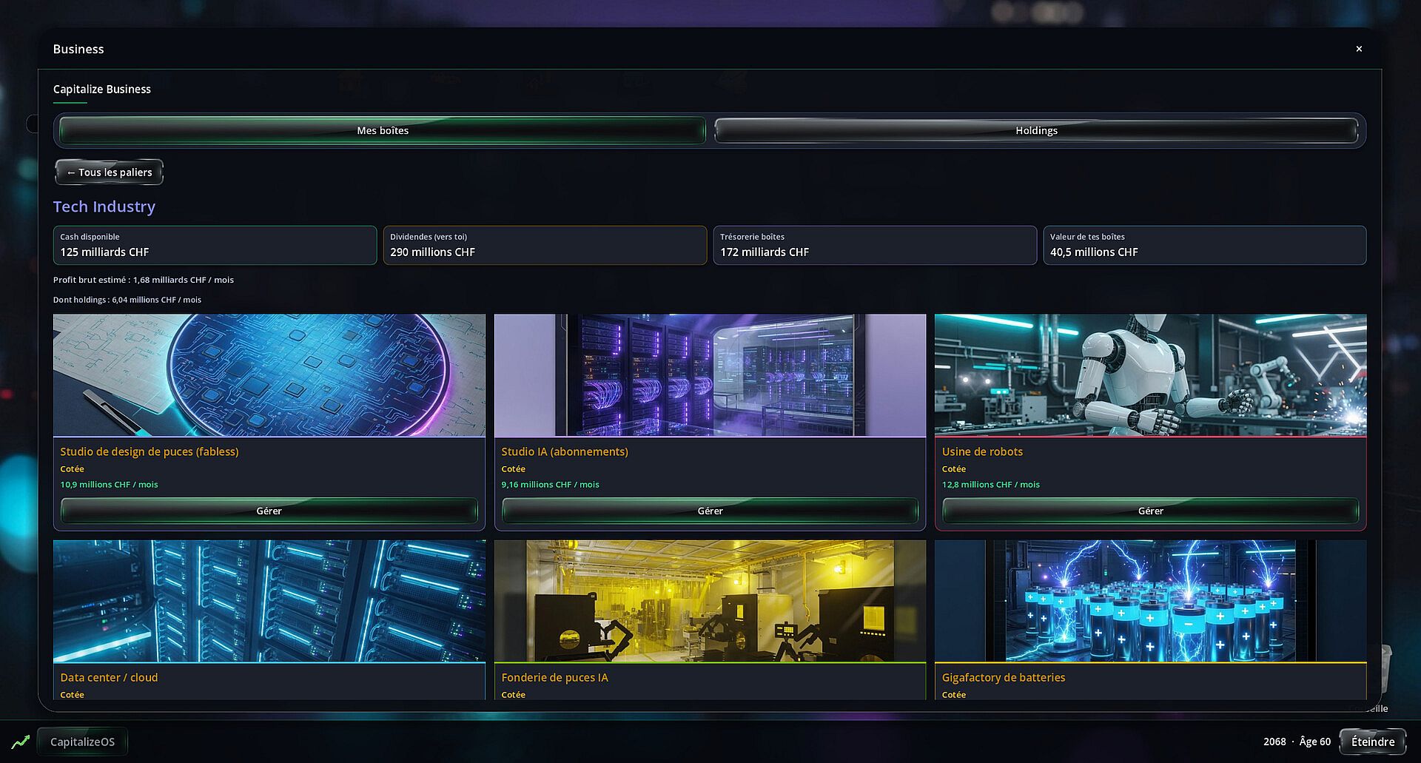
Task: Click the Studio IA server room image
Action: pyautogui.click(x=710, y=375)
